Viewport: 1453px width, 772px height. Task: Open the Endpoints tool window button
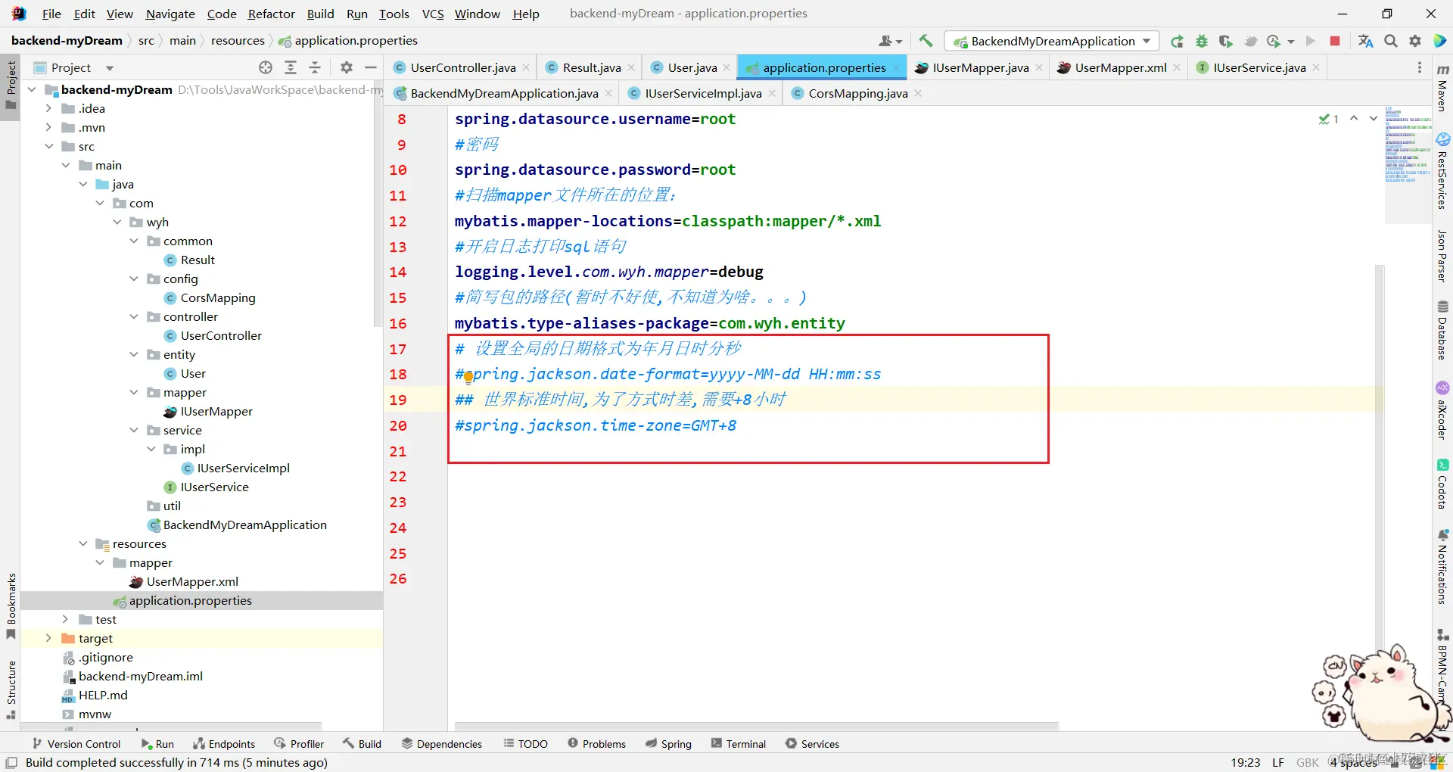(x=224, y=744)
